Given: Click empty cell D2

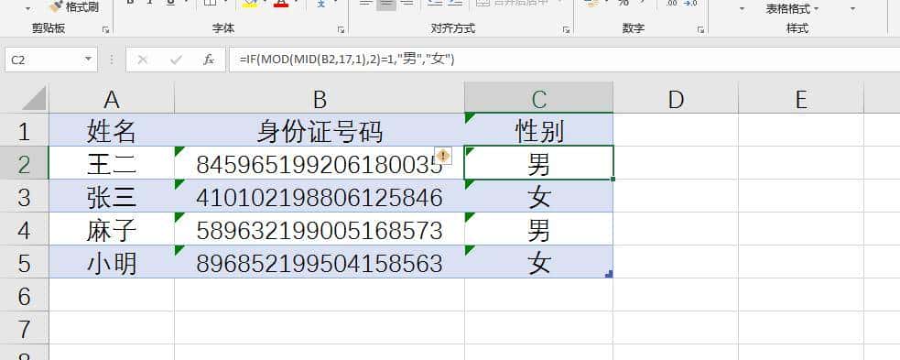Looking at the screenshot, I should click(676, 163).
